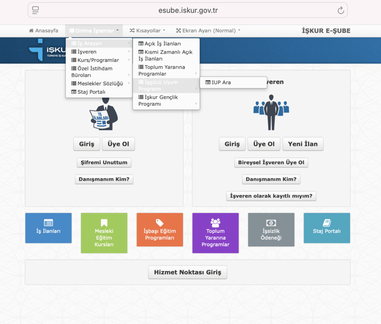Expand the İşkur Gençlik Programı submenu
The height and width of the screenshot is (324, 381).
click(166, 101)
